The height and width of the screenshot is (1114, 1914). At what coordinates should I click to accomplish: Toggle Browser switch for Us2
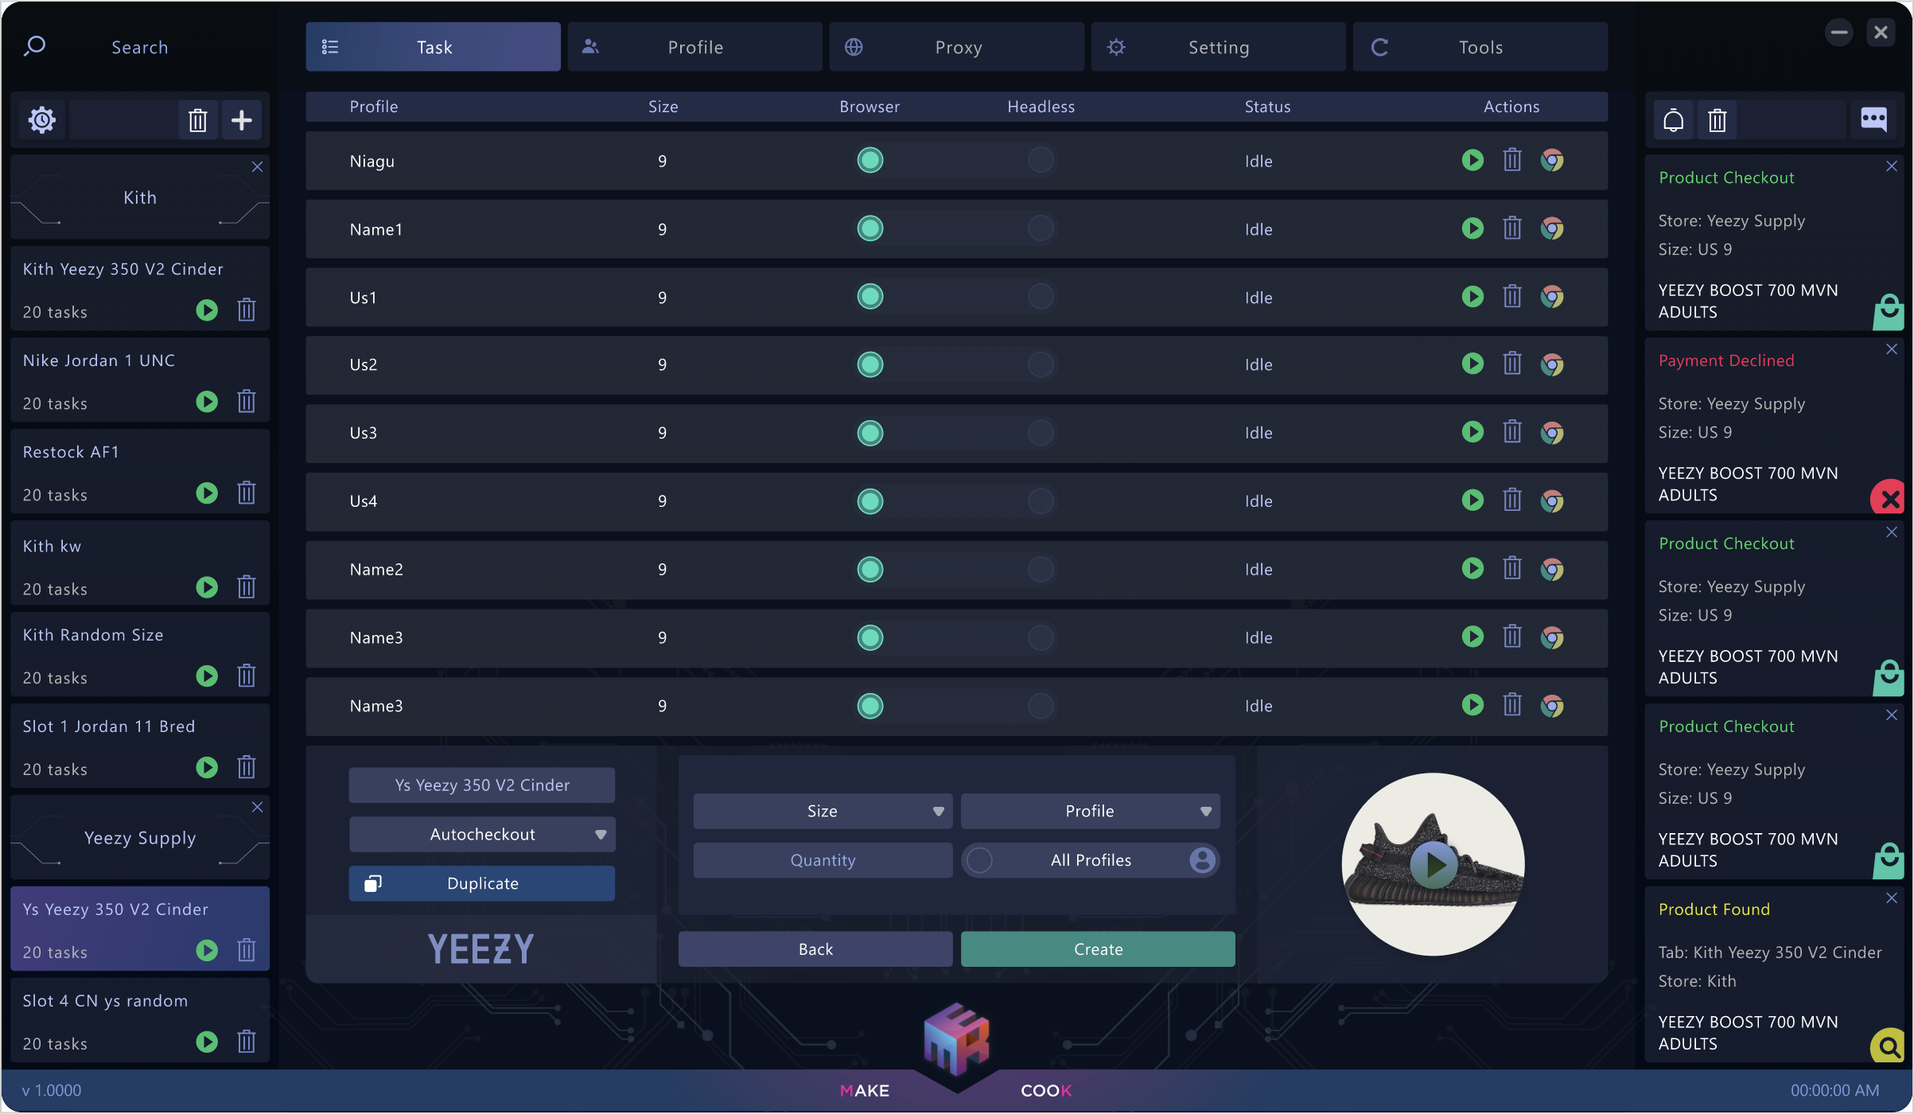pos(869,364)
